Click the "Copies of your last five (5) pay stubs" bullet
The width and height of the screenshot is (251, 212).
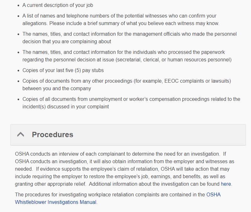pos(63,70)
